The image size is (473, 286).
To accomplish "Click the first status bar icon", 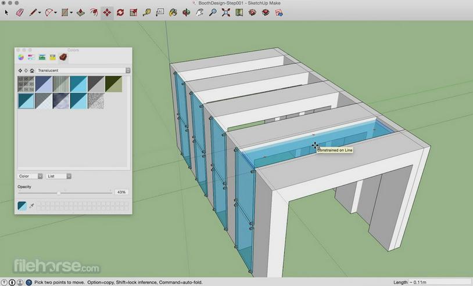I will pyautogui.click(x=5, y=283).
